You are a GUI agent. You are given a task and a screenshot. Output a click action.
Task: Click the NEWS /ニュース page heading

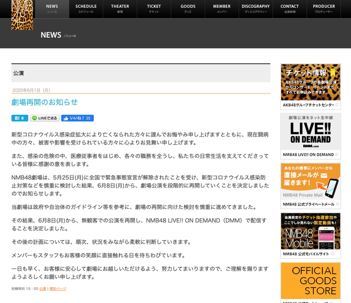coord(58,35)
